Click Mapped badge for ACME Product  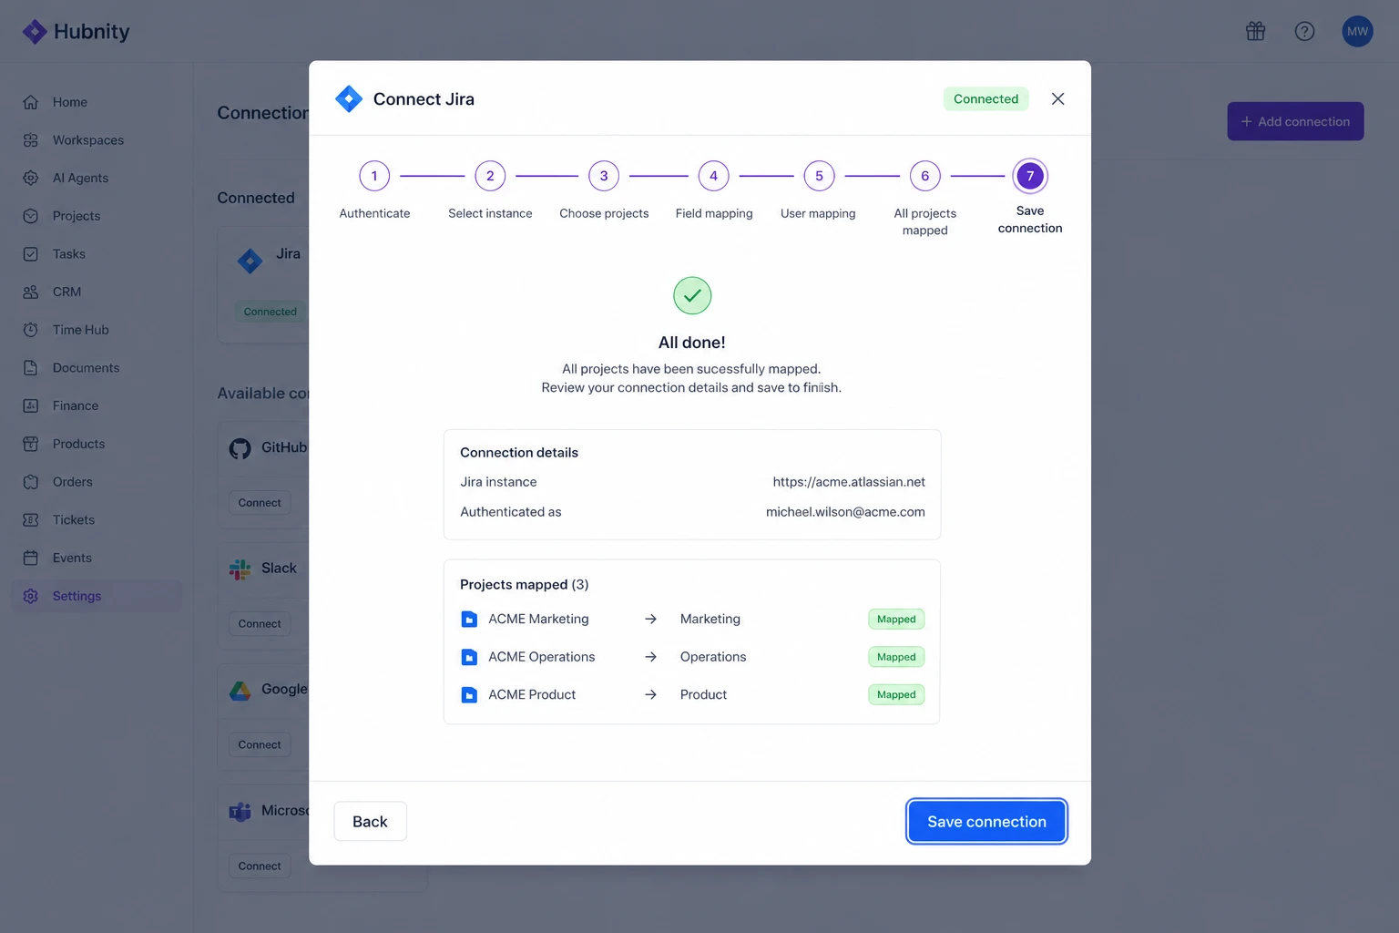896,695
